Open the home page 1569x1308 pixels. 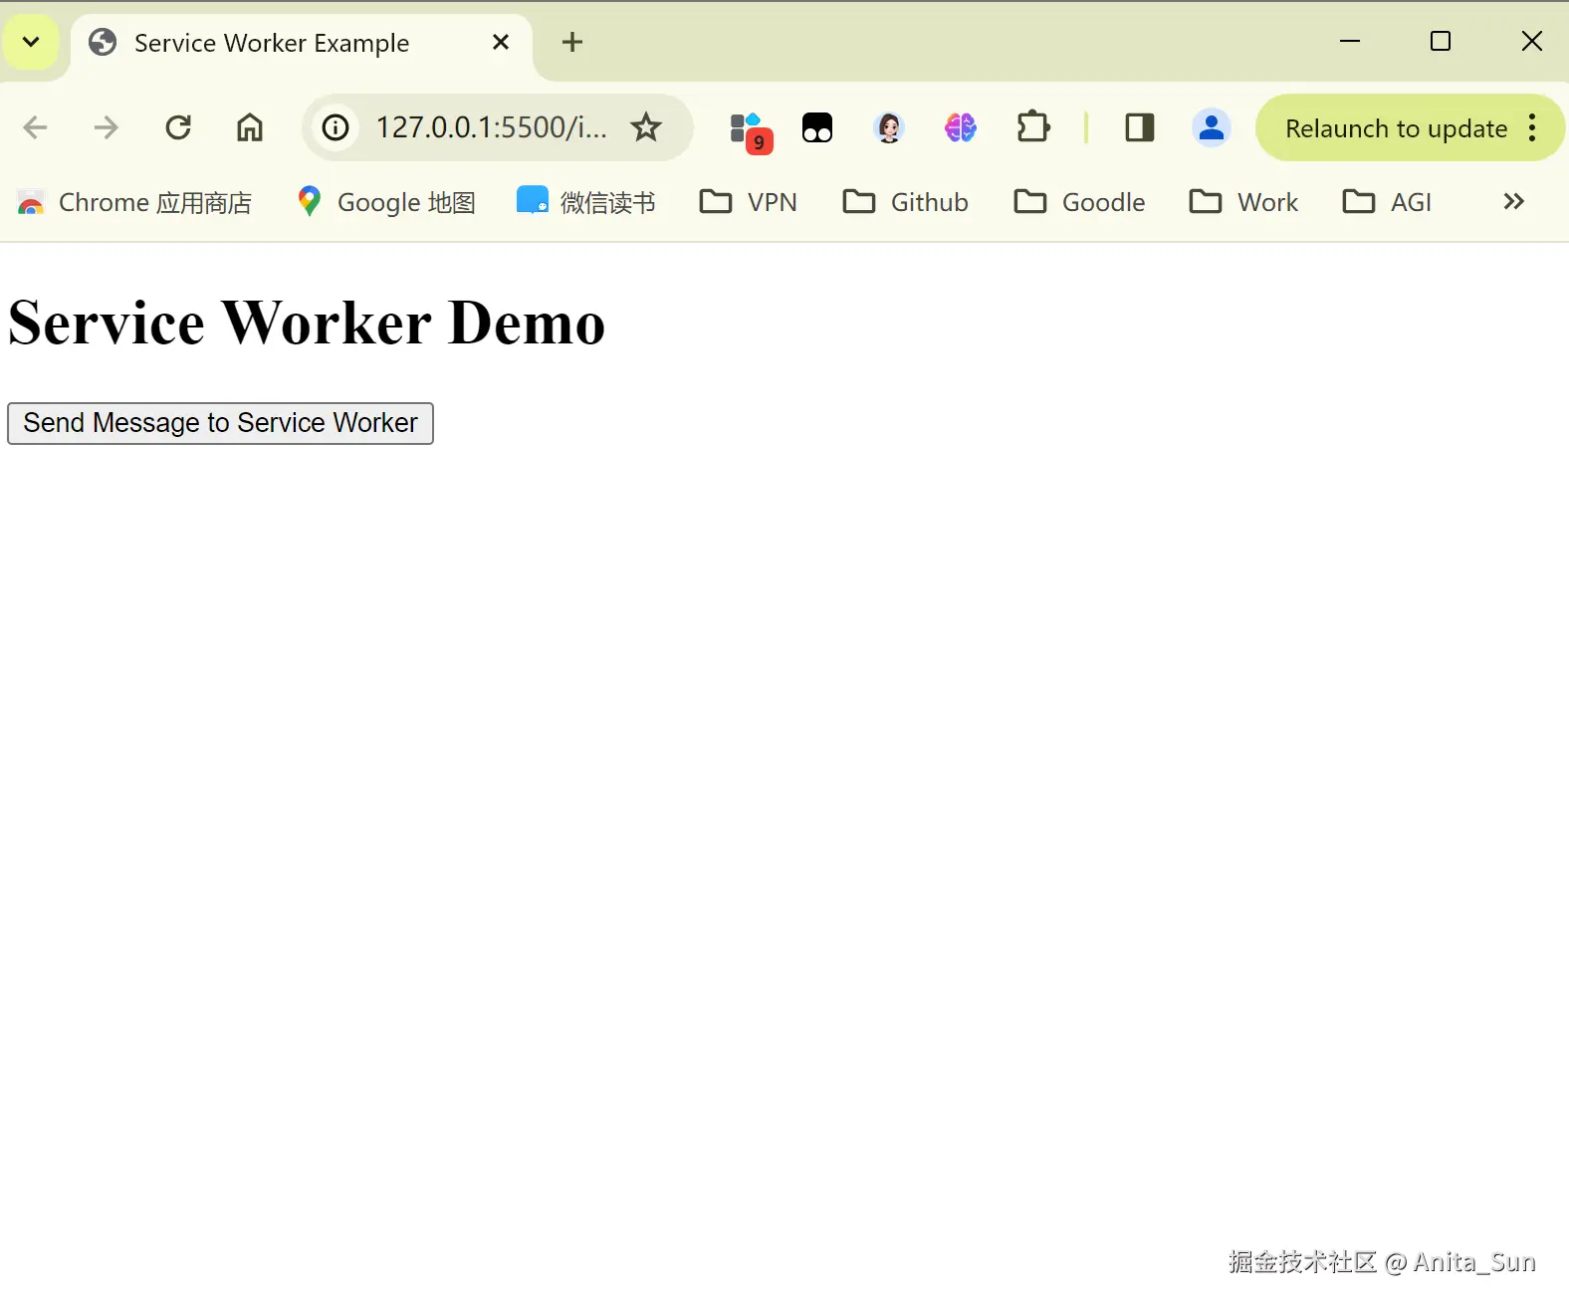250,127
